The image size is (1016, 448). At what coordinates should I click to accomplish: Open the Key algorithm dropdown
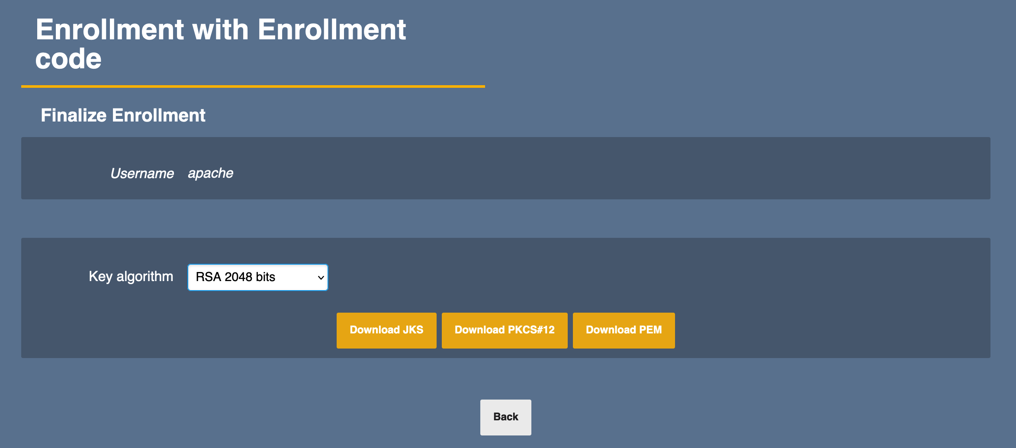(x=257, y=277)
